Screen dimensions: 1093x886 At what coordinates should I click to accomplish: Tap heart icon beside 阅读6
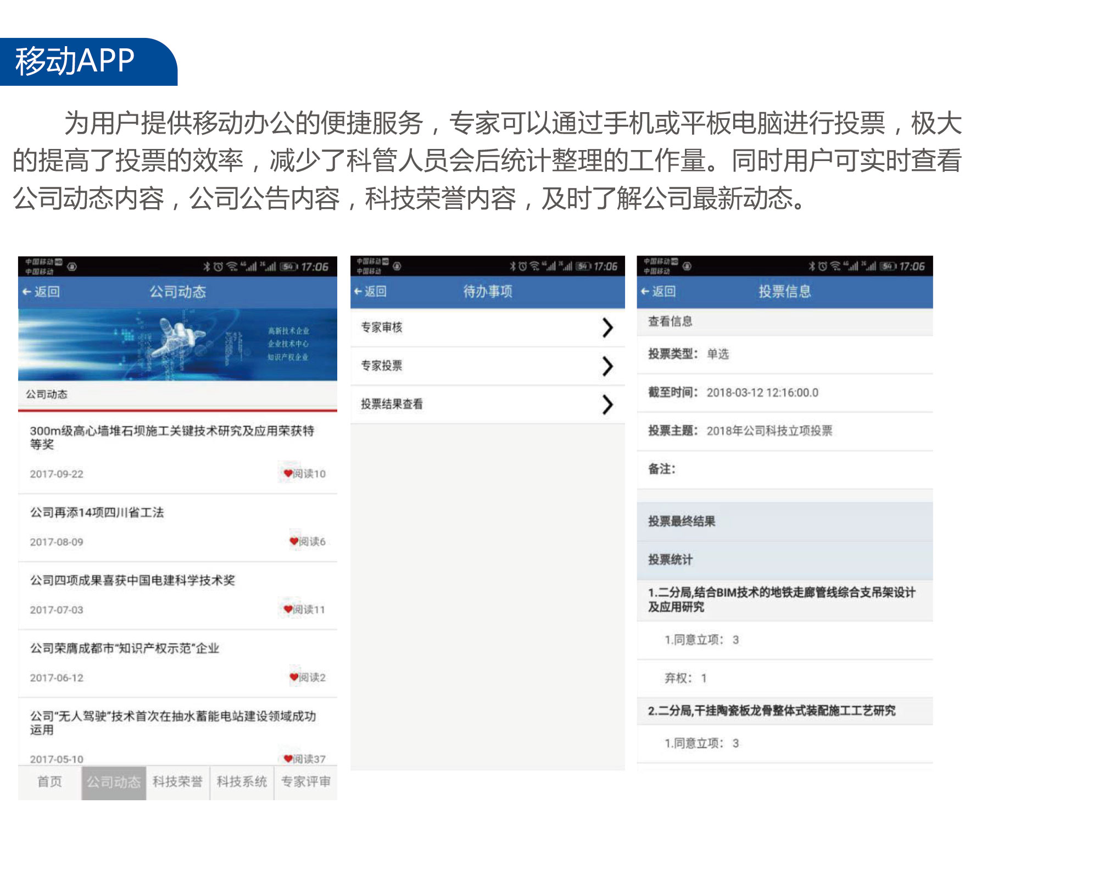coord(294,541)
